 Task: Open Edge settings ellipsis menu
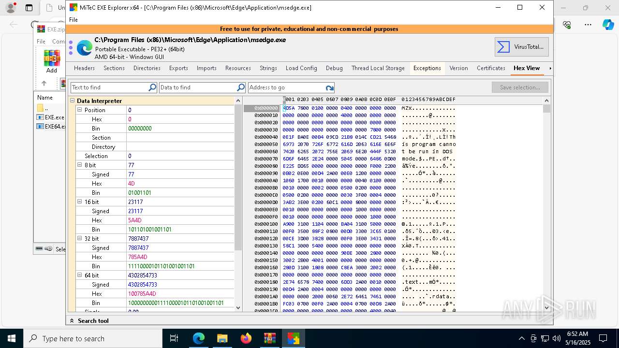[x=588, y=25]
